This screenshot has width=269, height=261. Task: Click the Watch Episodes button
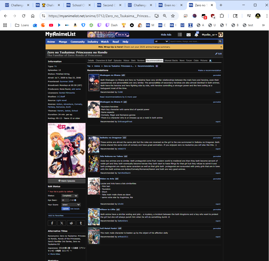click(67, 181)
